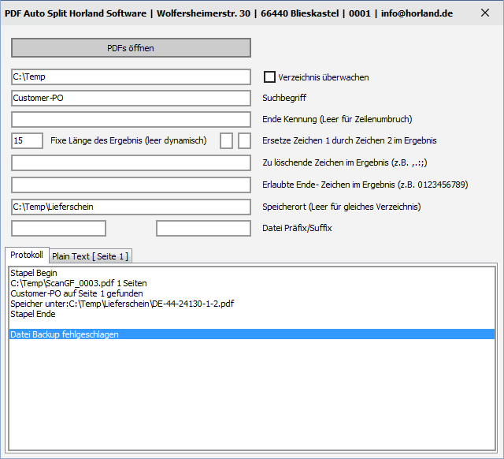Click the Datei Suffix input field
The width and height of the screenshot is (504, 459).
click(x=203, y=228)
